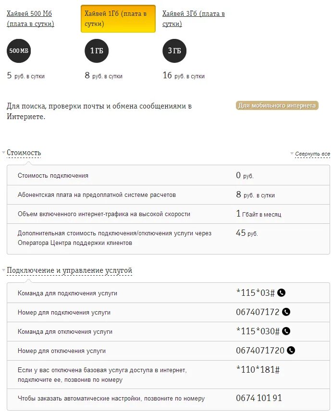Click the 067407172 connection number
Screen dimensions: 333x413
(x=258, y=312)
